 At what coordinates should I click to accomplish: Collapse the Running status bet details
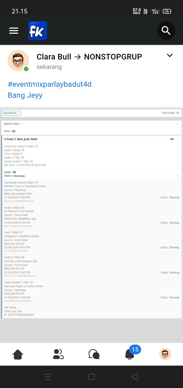pos(177,176)
